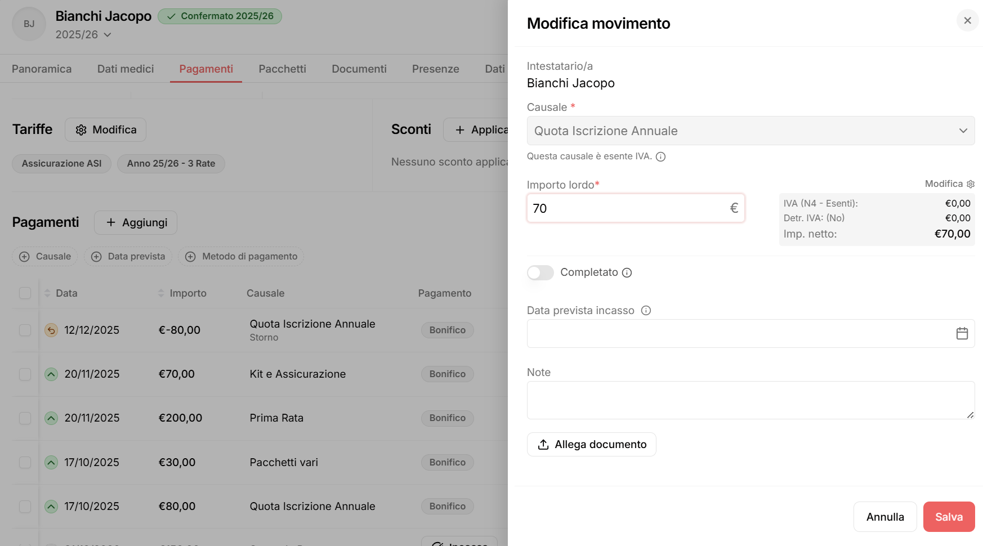This screenshot has width=983, height=546.
Task: Open the Documenti tab
Action: click(x=359, y=69)
